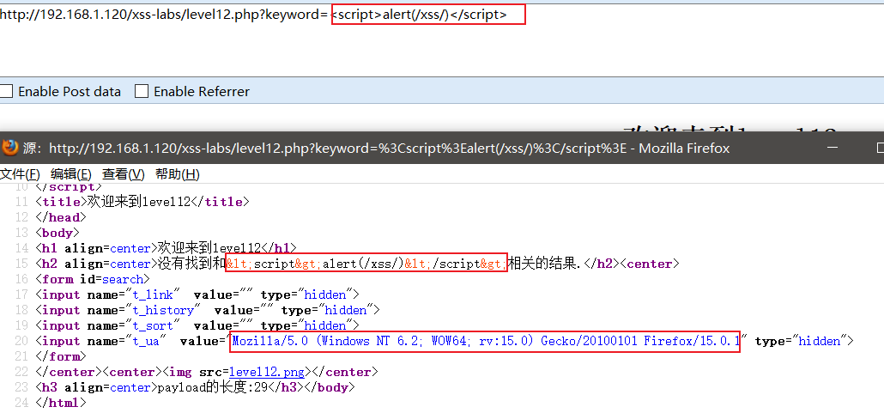Click the title line 欢迎来到level12 in source
The height and width of the screenshot is (413, 884).
point(142,202)
